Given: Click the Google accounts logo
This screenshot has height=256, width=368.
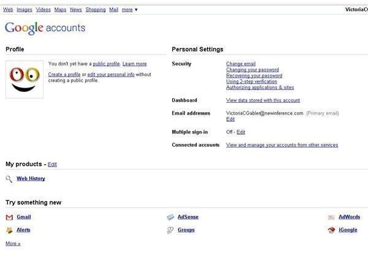Looking at the screenshot, I should [45, 28].
